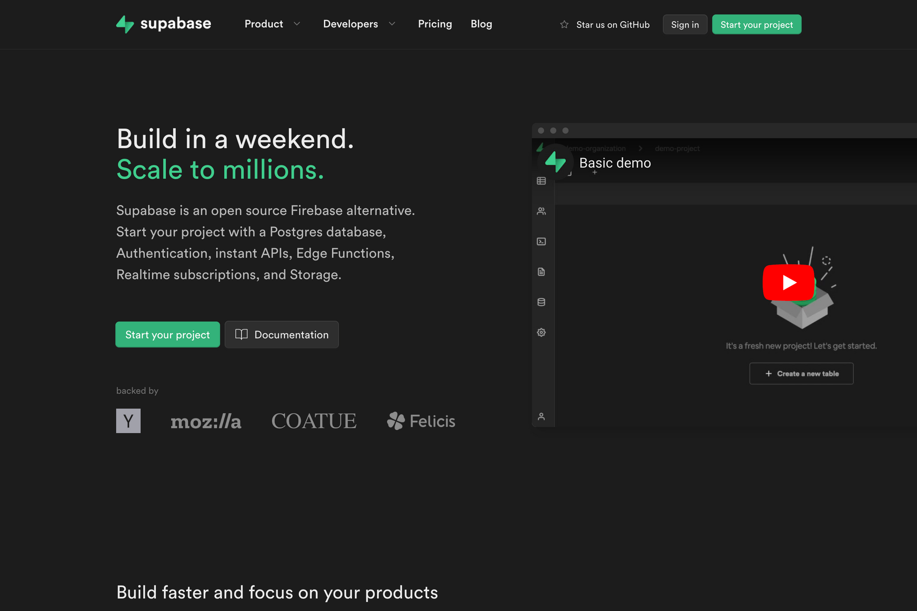Click the chevron next to Developers
917x611 pixels.
coord(392,24)
